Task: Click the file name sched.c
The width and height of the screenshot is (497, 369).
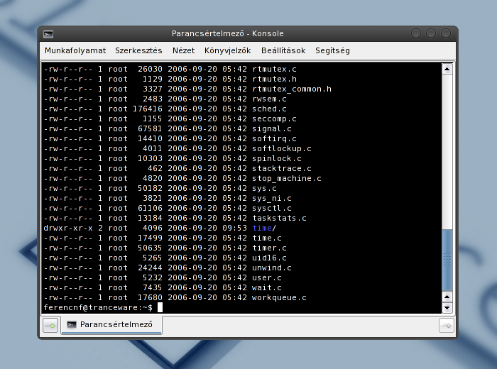Action: click(269, 109)
